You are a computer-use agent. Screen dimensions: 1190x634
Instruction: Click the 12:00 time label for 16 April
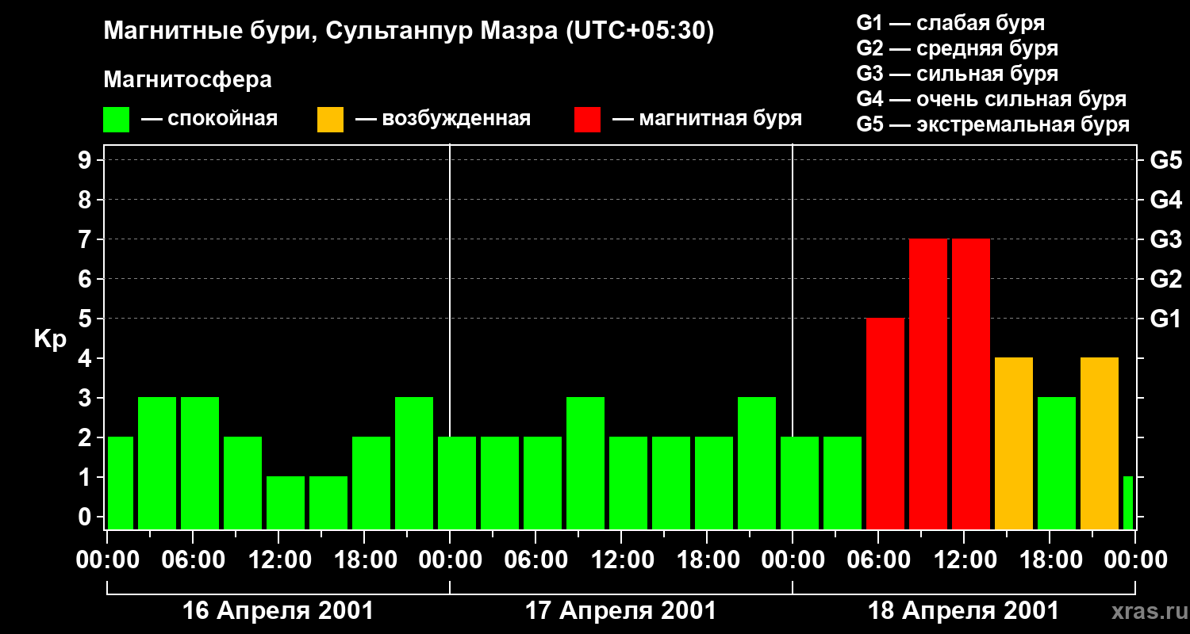click(x=278, y=560)
